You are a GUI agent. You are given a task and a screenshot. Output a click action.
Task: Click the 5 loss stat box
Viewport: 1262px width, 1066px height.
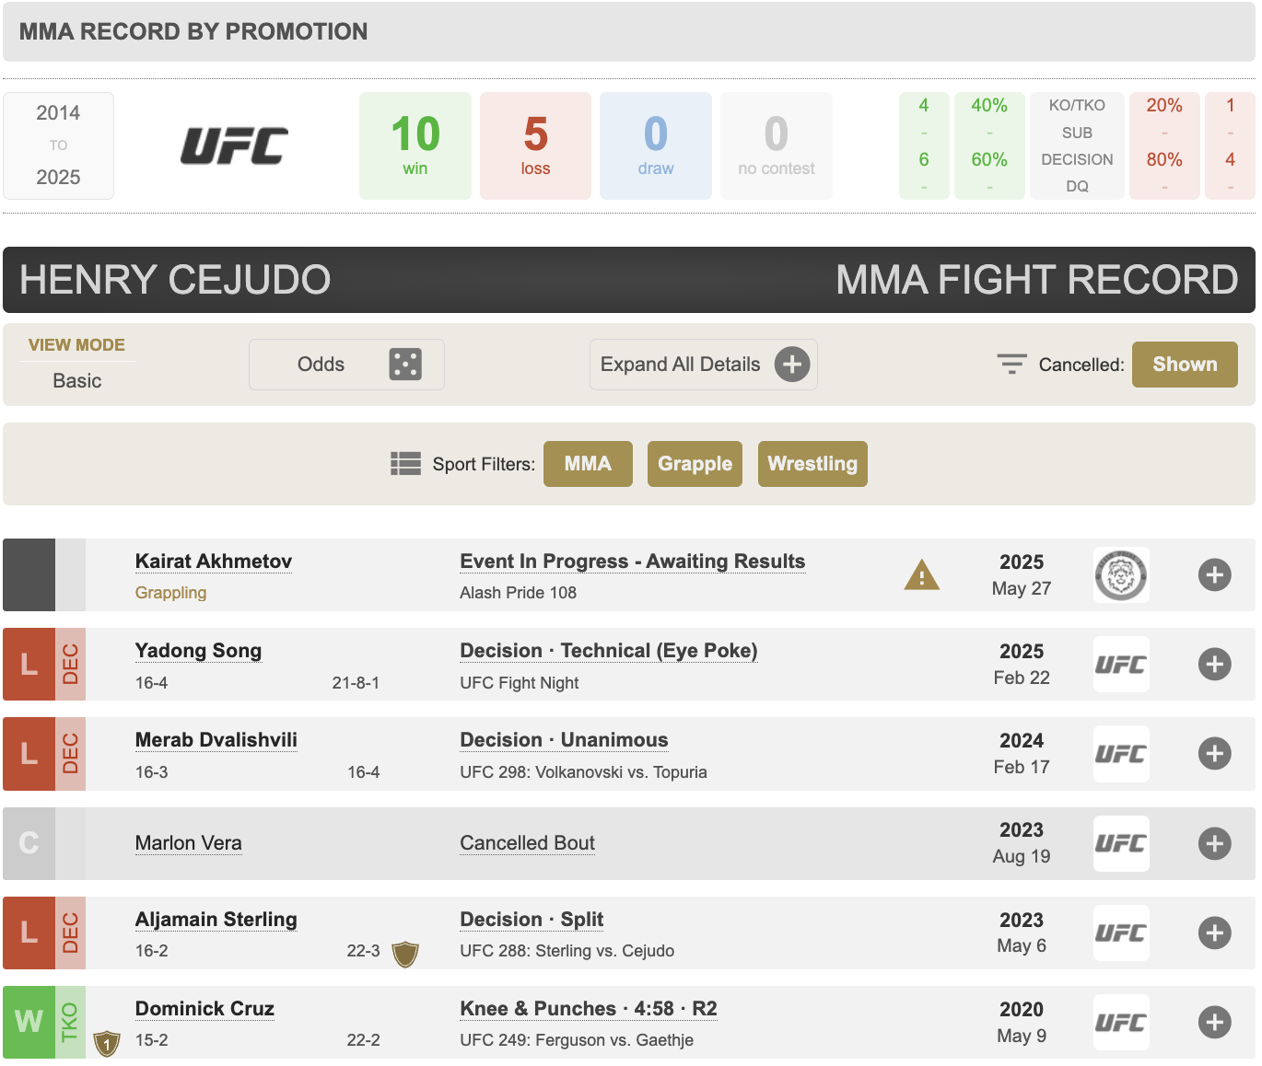[535, 145]
